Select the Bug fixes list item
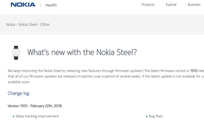Image resolution: width=204 pixels, height=126 pixels. tap(156, 116)
